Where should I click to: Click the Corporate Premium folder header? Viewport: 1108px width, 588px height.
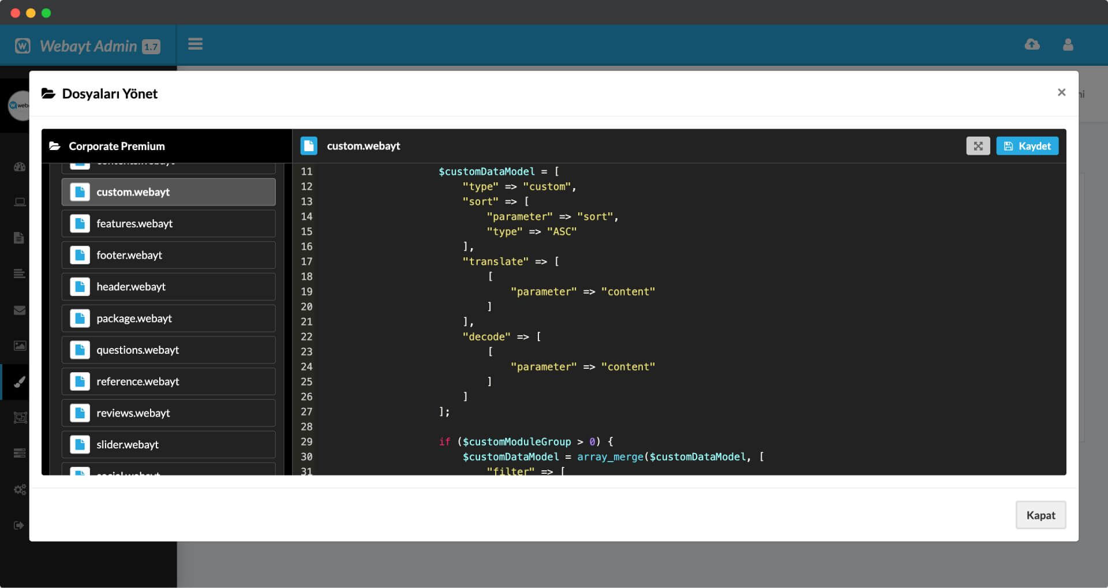click(116, 146)
